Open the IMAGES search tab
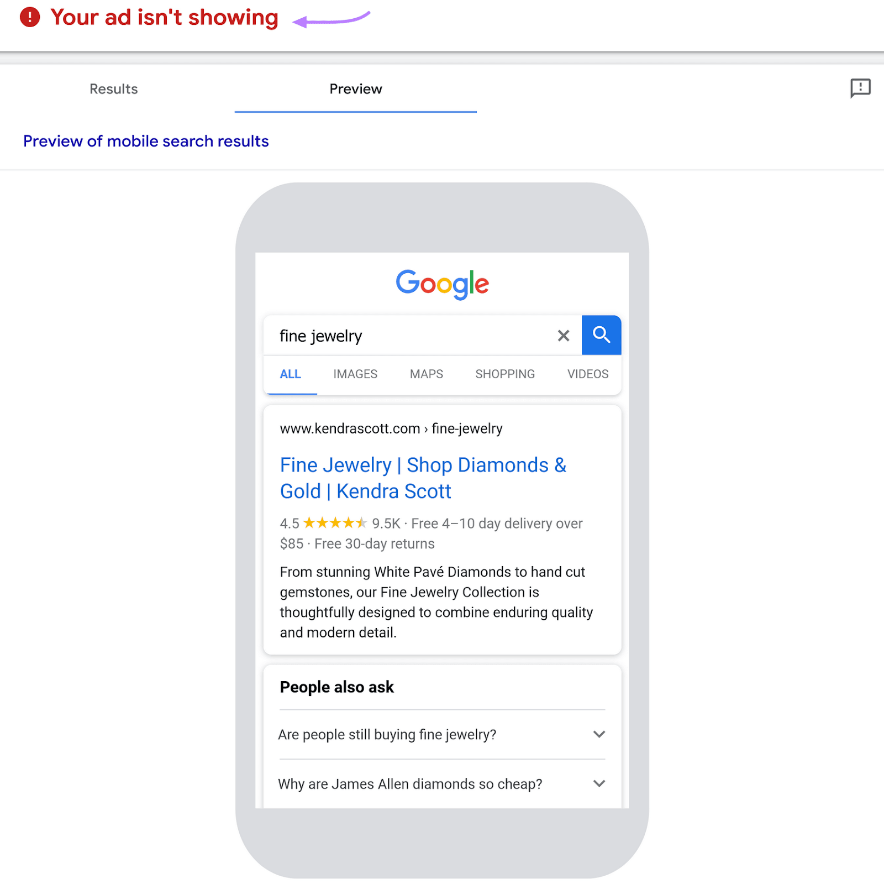Viewport: 884px width, 884px height. click(x=355, y=374)
